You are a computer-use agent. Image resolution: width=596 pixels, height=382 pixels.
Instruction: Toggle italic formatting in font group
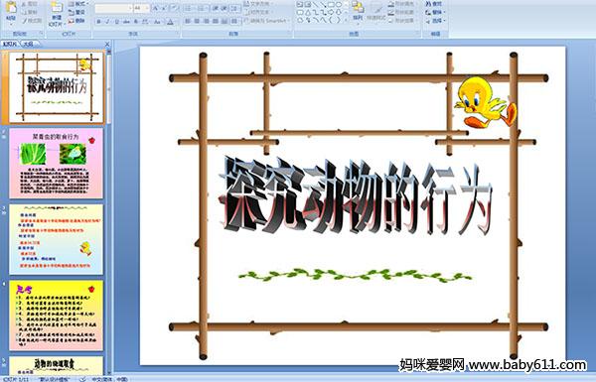point(107,22)
